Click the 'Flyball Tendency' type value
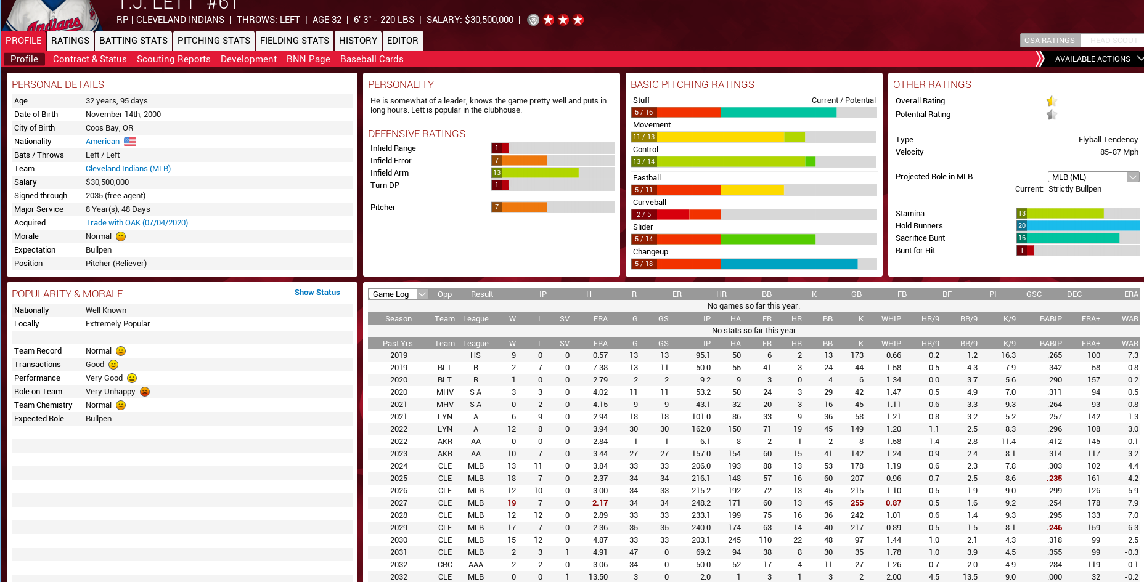Image resolution: width=1144 pixels, height=582 pixels. tap(1108, 140)
